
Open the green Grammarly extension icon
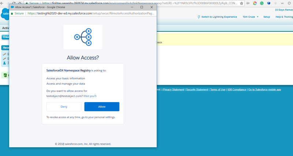click(x=262, y=3)
